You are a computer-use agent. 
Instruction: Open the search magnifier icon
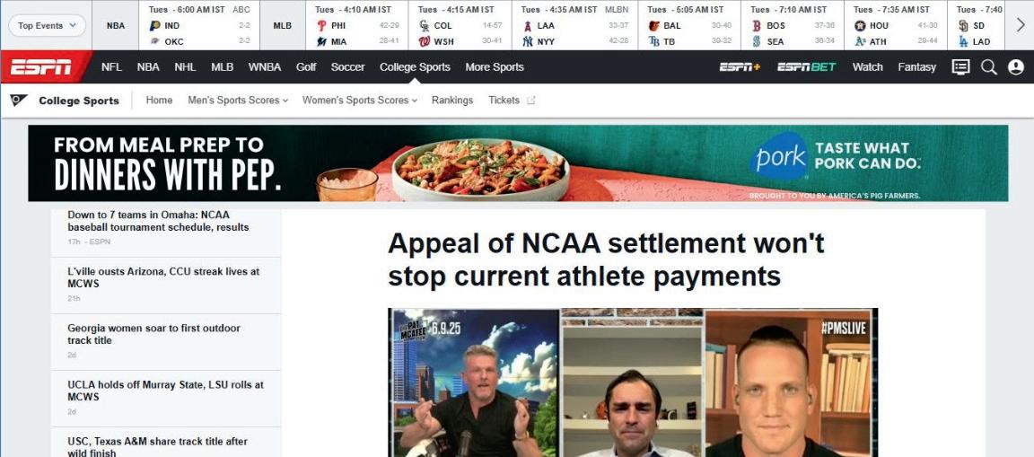(x=988, y=67)
